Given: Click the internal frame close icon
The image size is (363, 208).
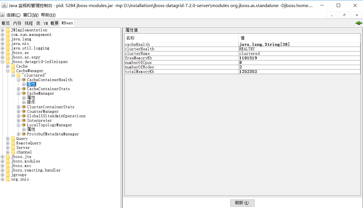Looking at the screenshot, I should 357,15.
